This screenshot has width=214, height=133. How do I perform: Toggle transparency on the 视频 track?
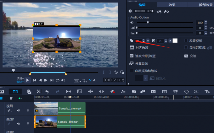[x=28, y=110]
